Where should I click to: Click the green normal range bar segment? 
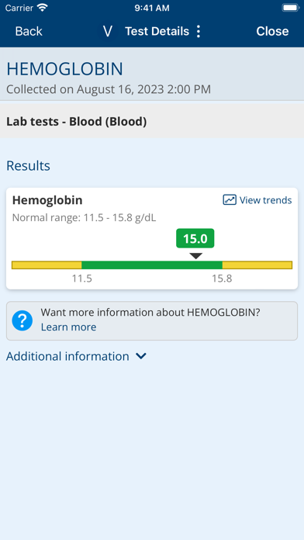152,265
